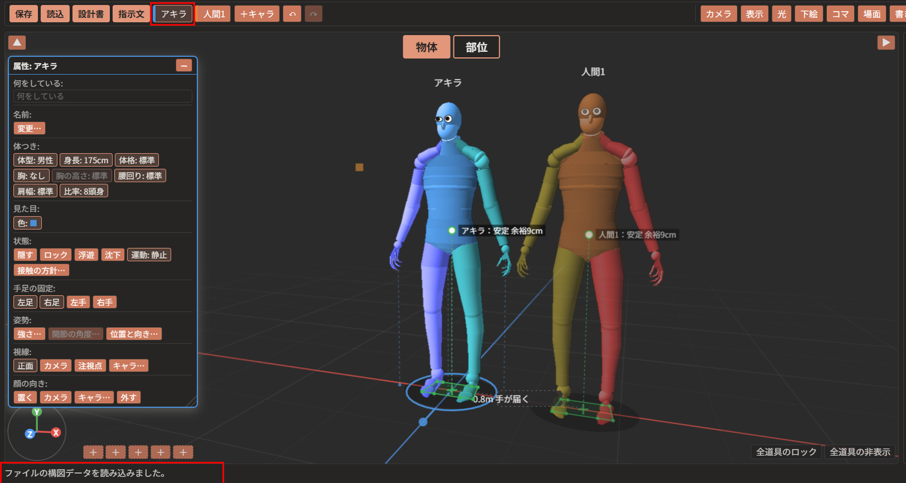906x483 pixels.
Task: Open 下絵 in the top toolbar
Action: click(x=809, y=13)
